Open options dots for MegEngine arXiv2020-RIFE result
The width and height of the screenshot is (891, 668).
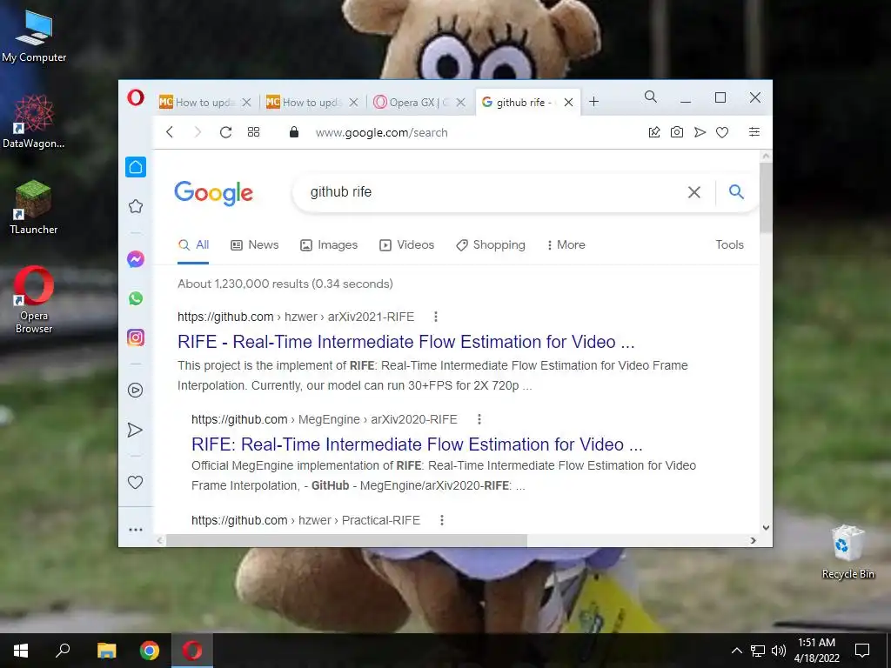479,419
